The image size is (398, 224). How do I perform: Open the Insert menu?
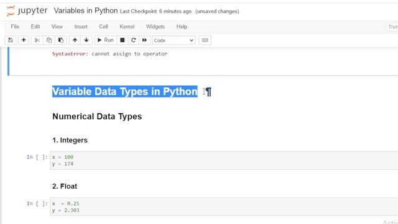click(x=81, y=26)
